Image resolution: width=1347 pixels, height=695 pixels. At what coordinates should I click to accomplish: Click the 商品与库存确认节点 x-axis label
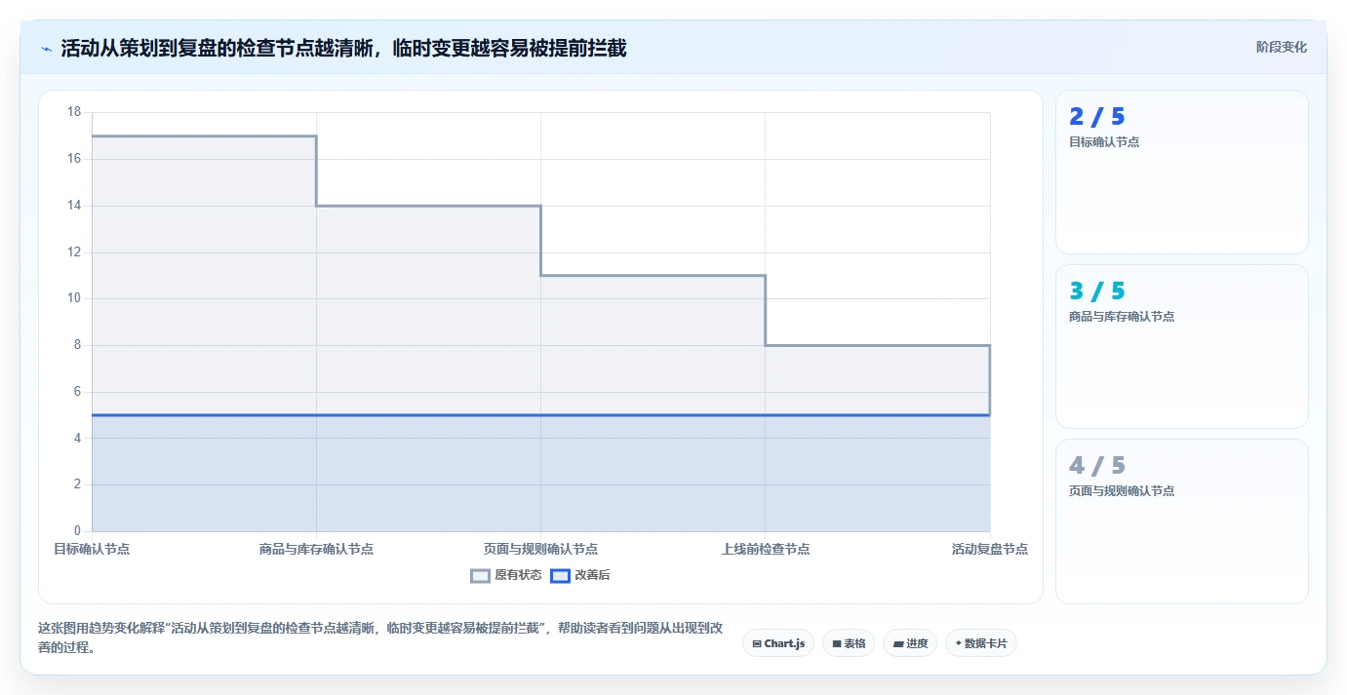(316, 549)
